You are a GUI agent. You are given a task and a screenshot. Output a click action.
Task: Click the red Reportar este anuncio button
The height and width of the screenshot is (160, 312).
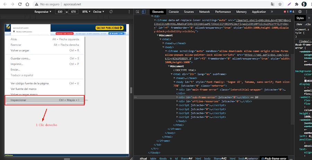(65, 33)
